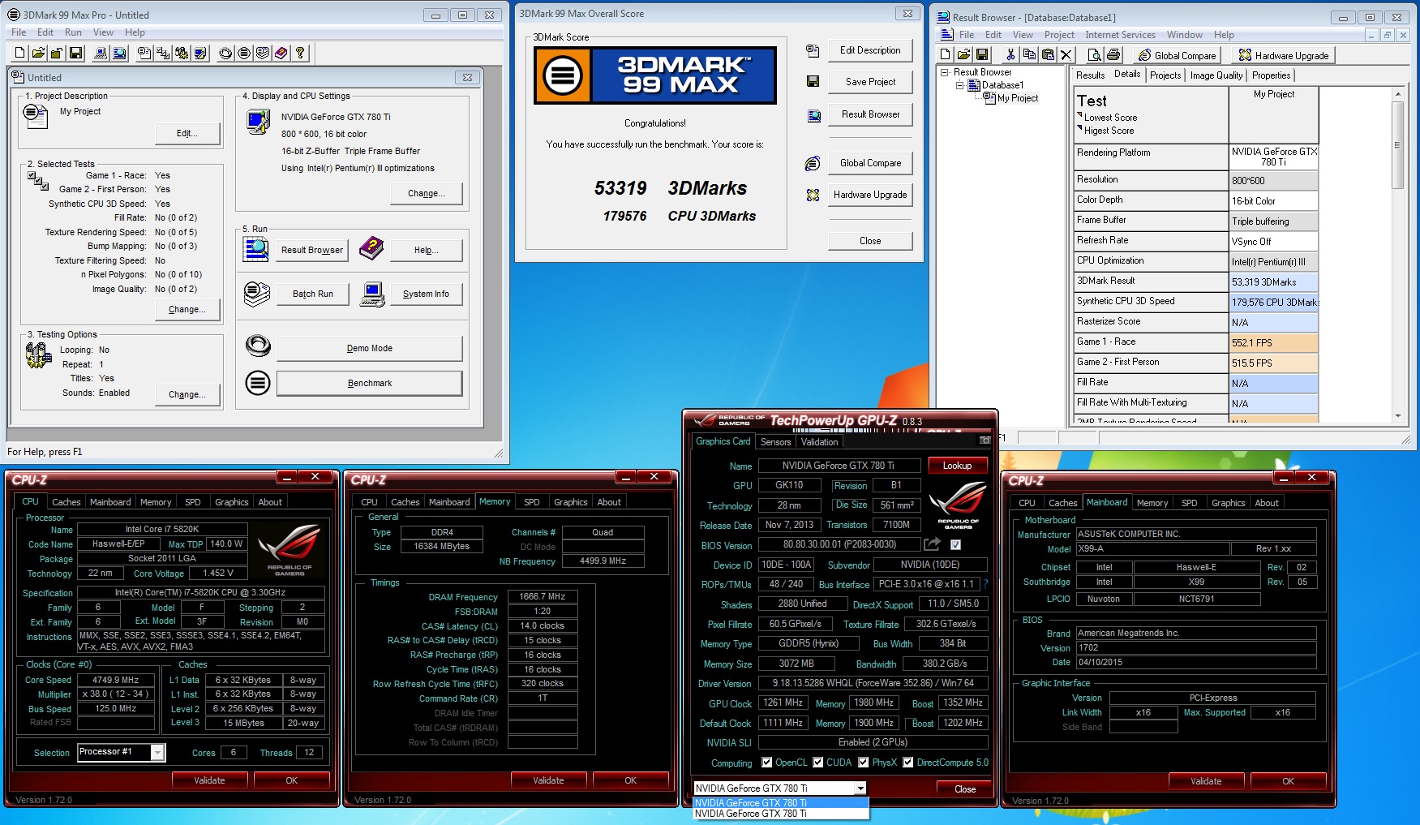Screen dimensions: 1420x825
Task: Click the 53,319 3DMarks result cell
Action: 1273,281
